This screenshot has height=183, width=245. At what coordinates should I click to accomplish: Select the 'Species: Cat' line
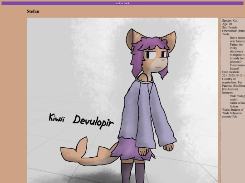(230, 20)
